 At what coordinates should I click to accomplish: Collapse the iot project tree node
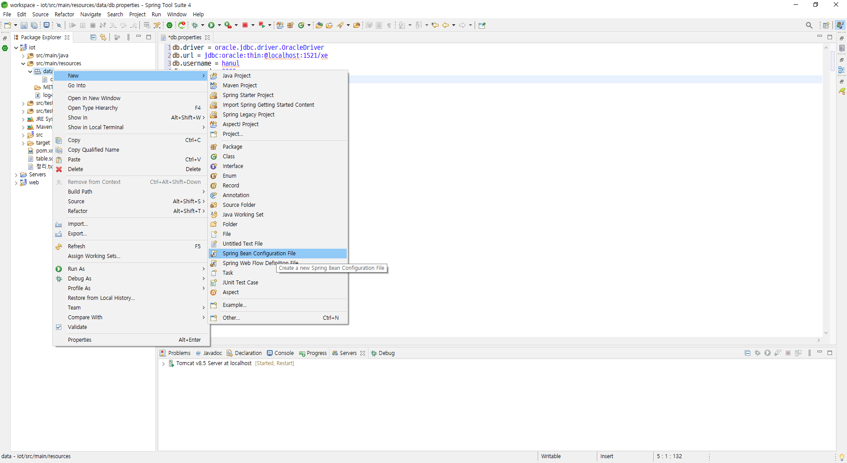[x=16, y=48]
